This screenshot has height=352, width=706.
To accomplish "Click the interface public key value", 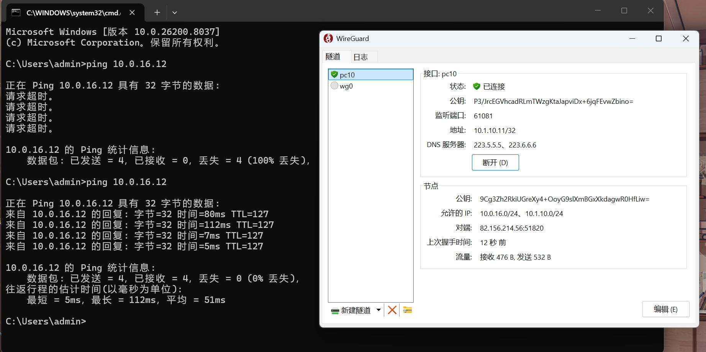I will pos(553,102).
